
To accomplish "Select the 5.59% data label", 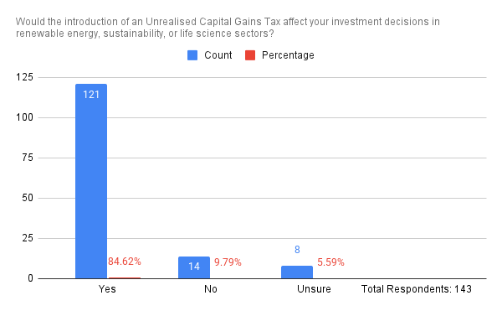I will tap(330, 262).
